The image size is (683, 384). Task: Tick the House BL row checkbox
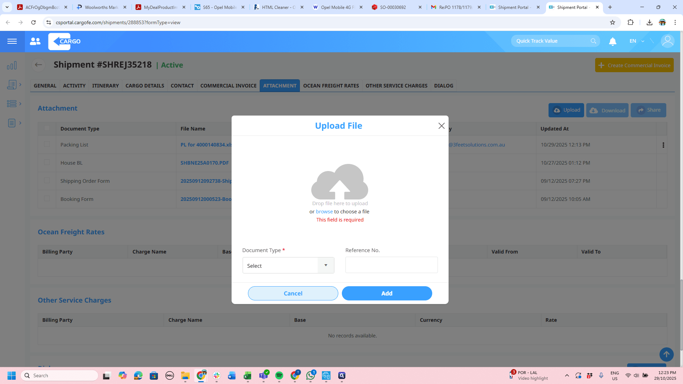pos(47,162)
